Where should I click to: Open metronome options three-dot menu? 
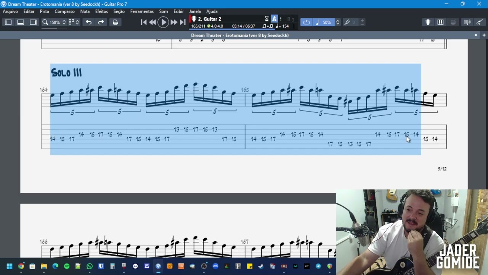[x=281, y=19]
